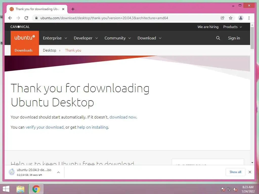Click the scrollbar down arrow
Screen dimensions: 259x194
[x=252, y=162]
